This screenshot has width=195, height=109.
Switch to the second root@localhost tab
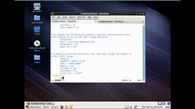121,21
